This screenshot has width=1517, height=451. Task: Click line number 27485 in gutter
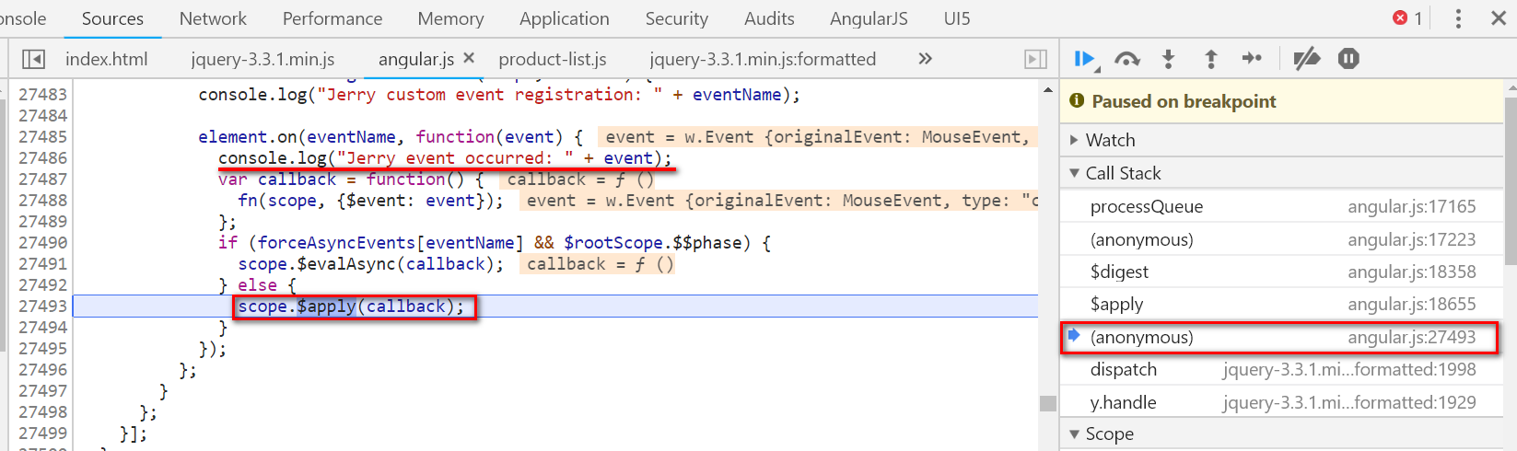42,136
